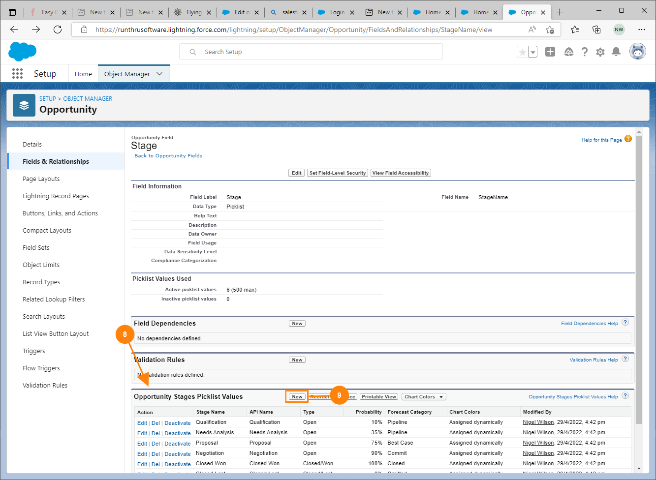Viewport: 656px width, 480px height.
Task: Open the App Launcher grid icon
Action: pos(17,74)
